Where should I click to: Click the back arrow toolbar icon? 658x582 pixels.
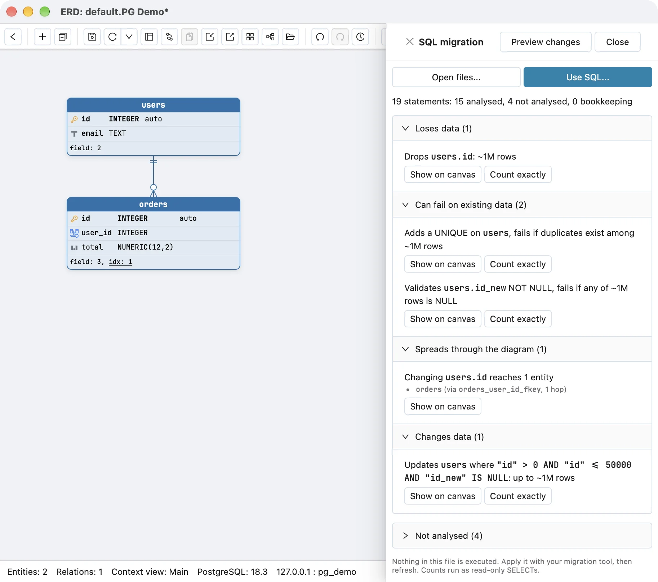pos(13,37)
